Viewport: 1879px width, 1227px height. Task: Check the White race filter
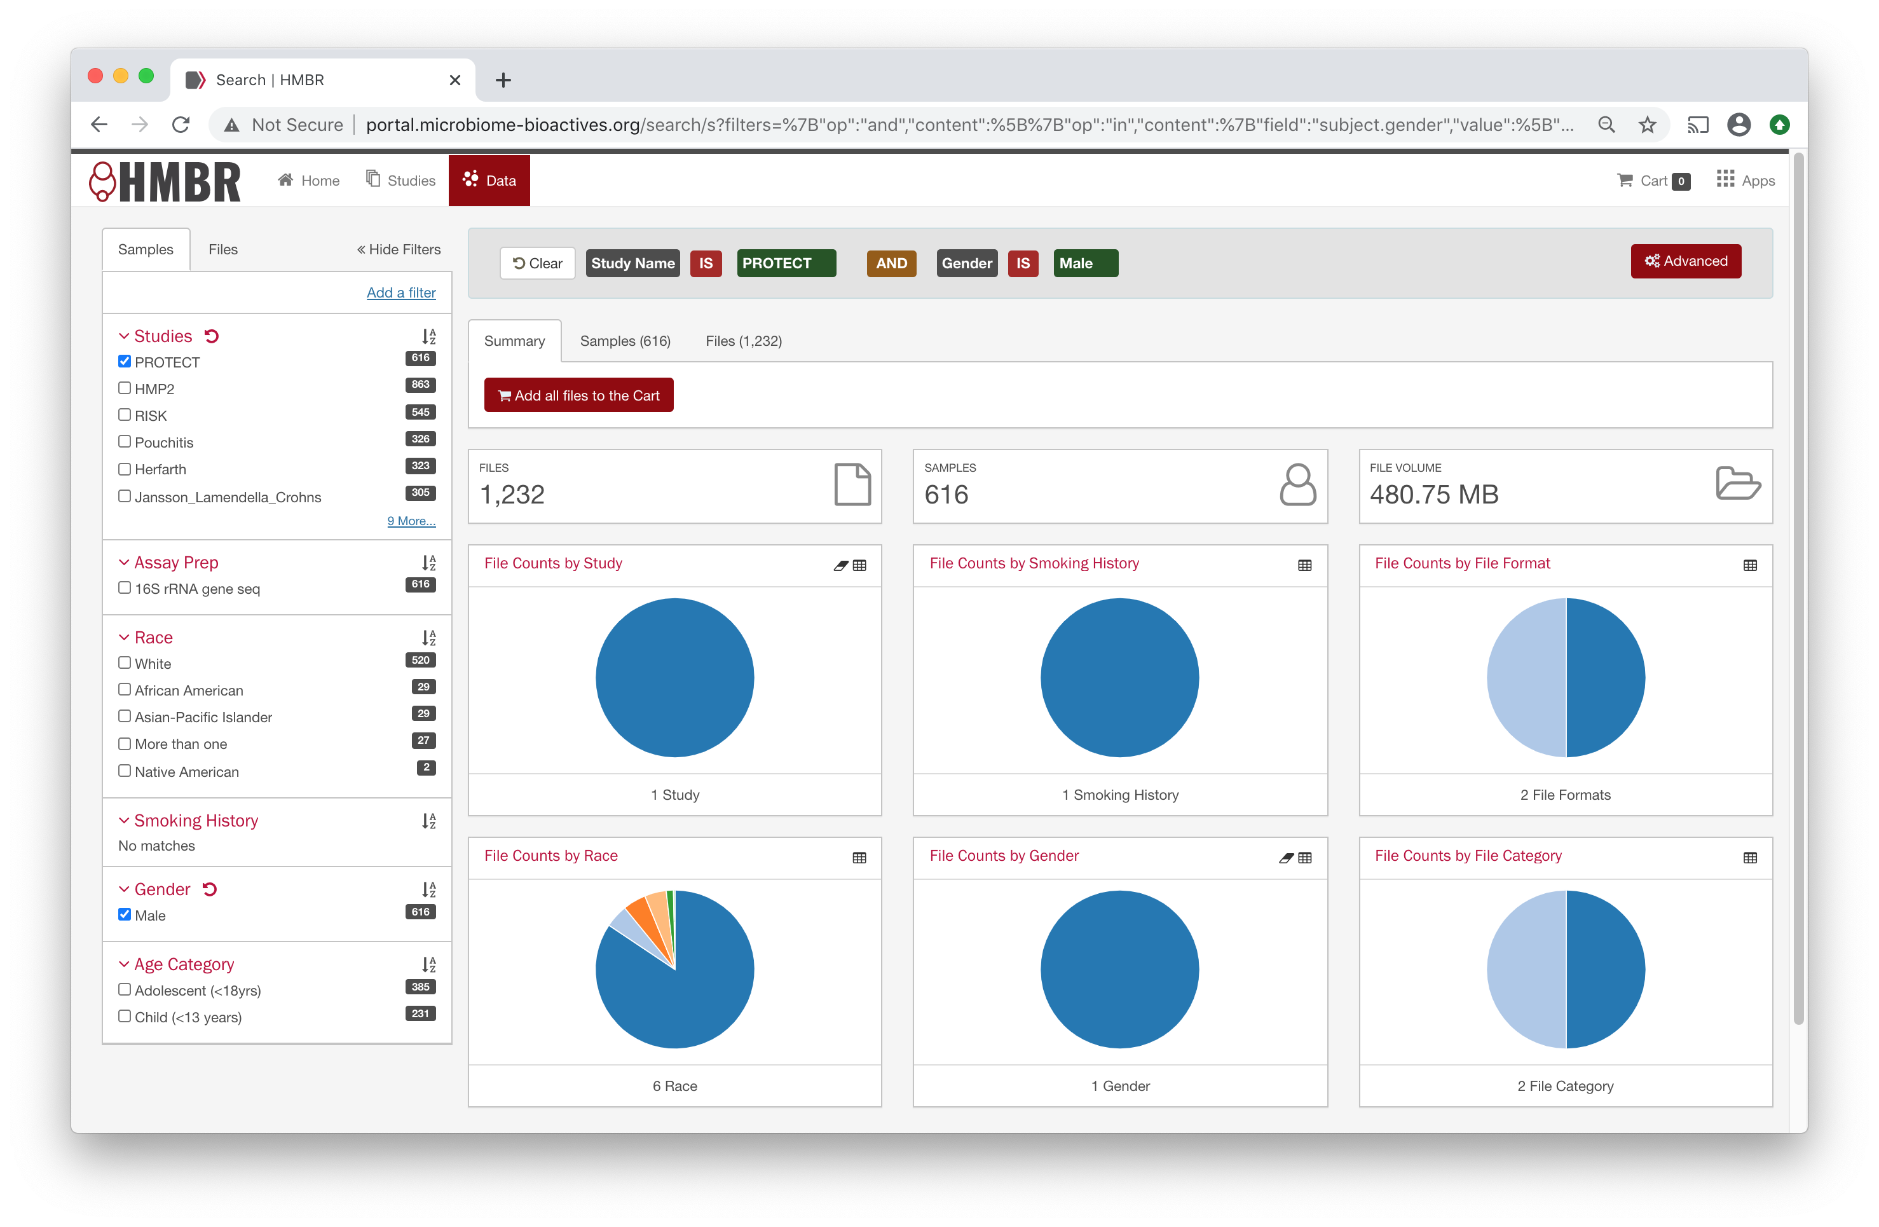[x=125, y=662]
